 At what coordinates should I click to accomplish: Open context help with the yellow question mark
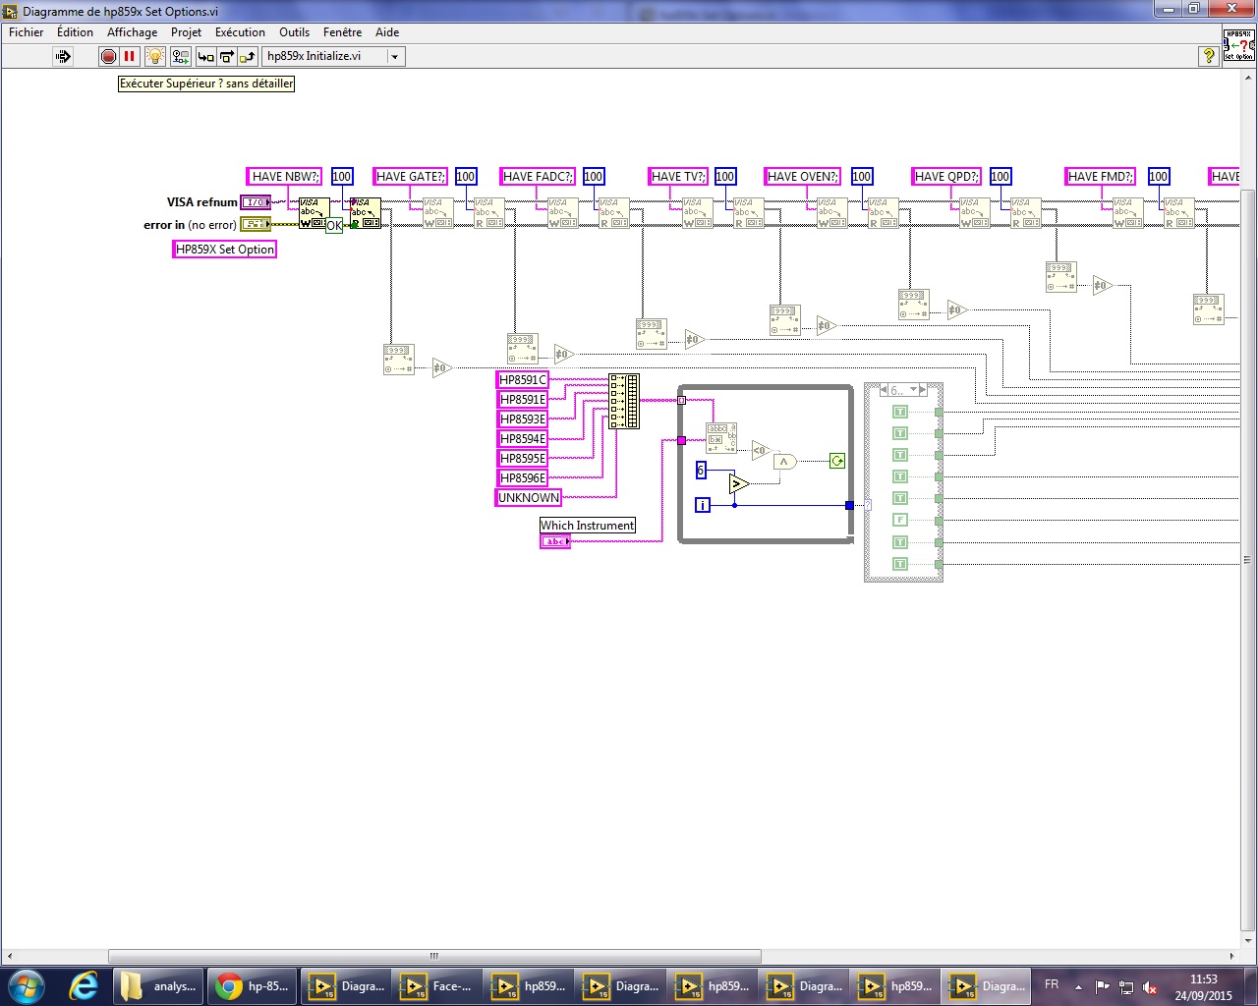(x=1209, y=57)
